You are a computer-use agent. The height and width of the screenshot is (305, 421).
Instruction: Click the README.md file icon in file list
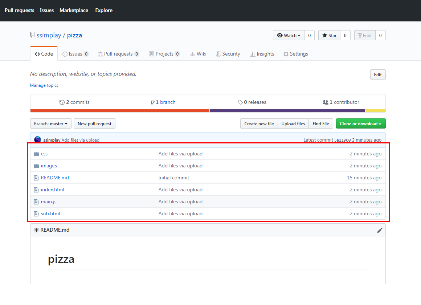tap(36, 178)
